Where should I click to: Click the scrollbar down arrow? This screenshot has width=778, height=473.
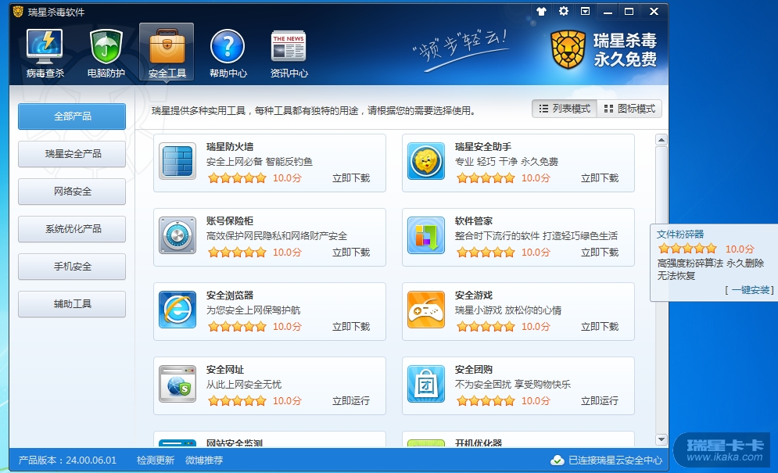pos(661,439)
